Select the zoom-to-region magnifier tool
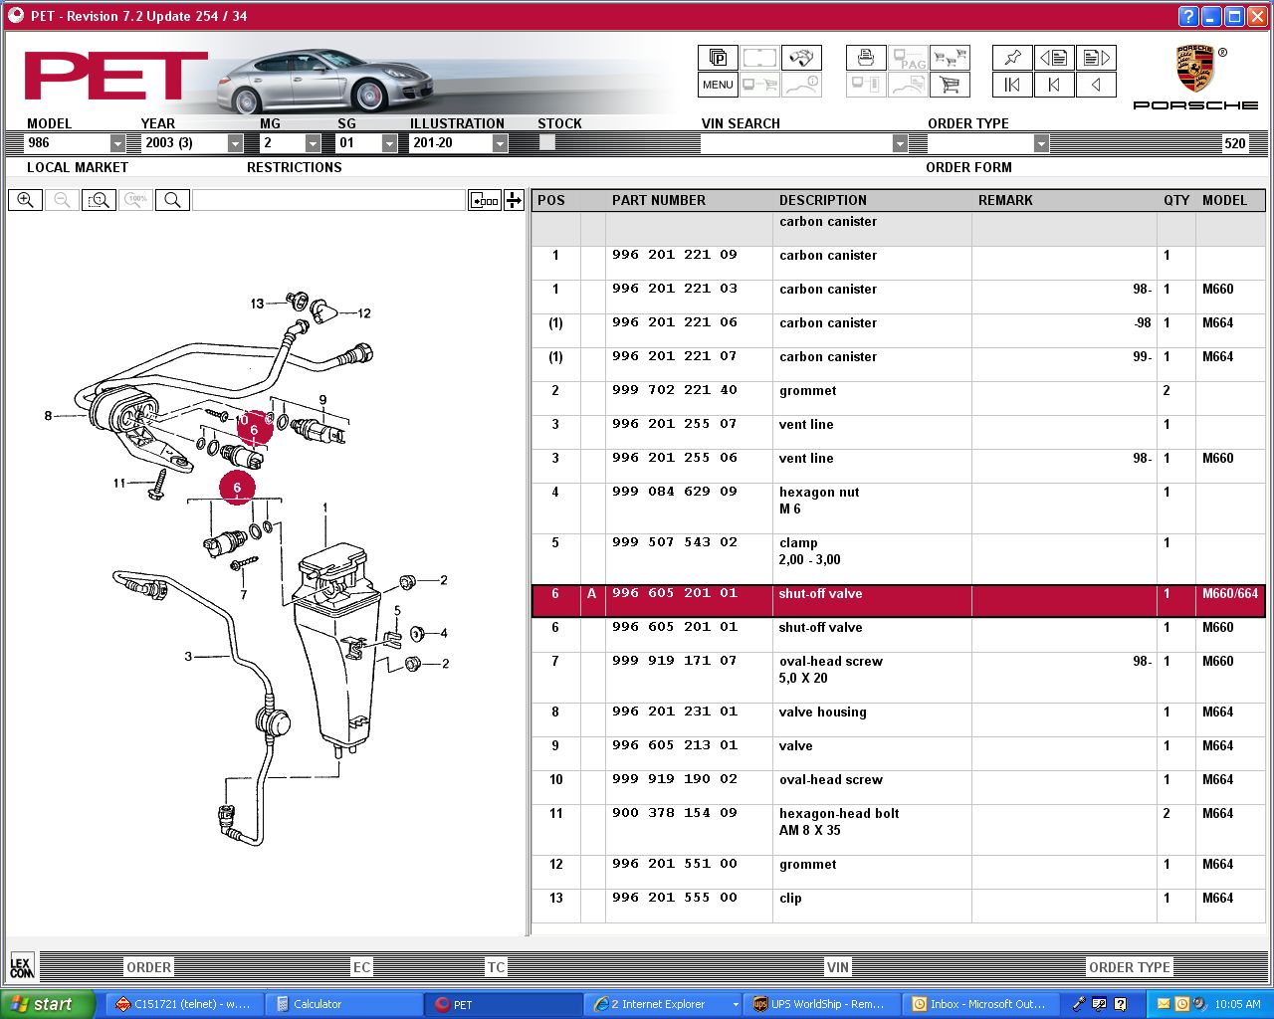1274x1019 pixels. coord(99,200)
